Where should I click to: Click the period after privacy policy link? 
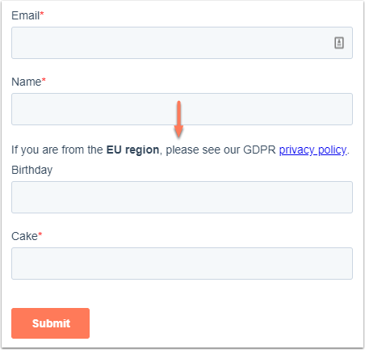[x=348, y=153]
